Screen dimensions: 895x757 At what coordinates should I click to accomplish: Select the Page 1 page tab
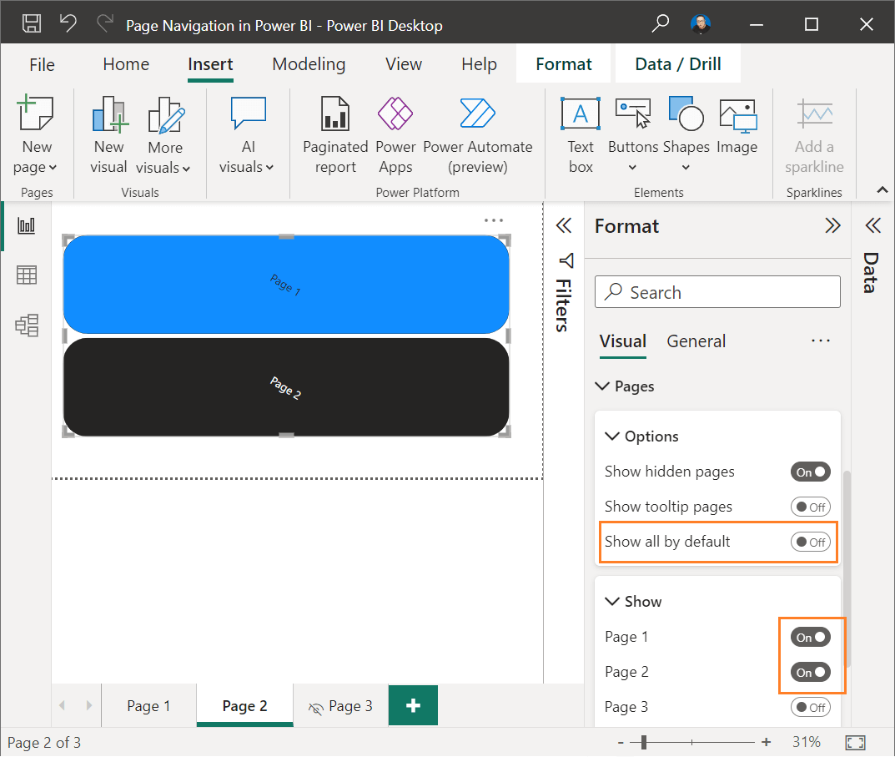148,705
